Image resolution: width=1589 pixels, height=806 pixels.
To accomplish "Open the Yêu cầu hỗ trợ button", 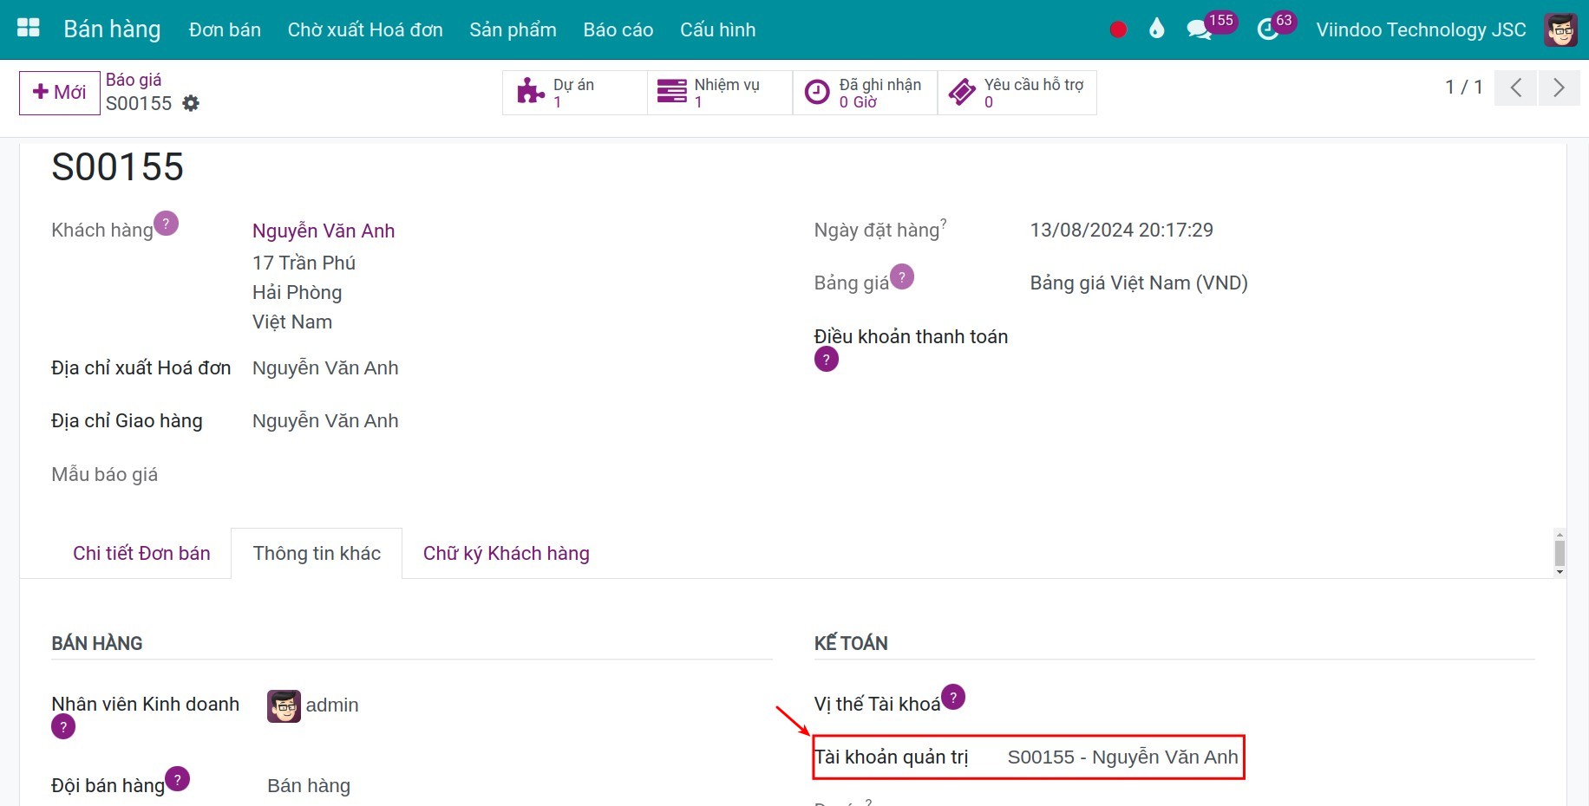I will (1015, 92).
